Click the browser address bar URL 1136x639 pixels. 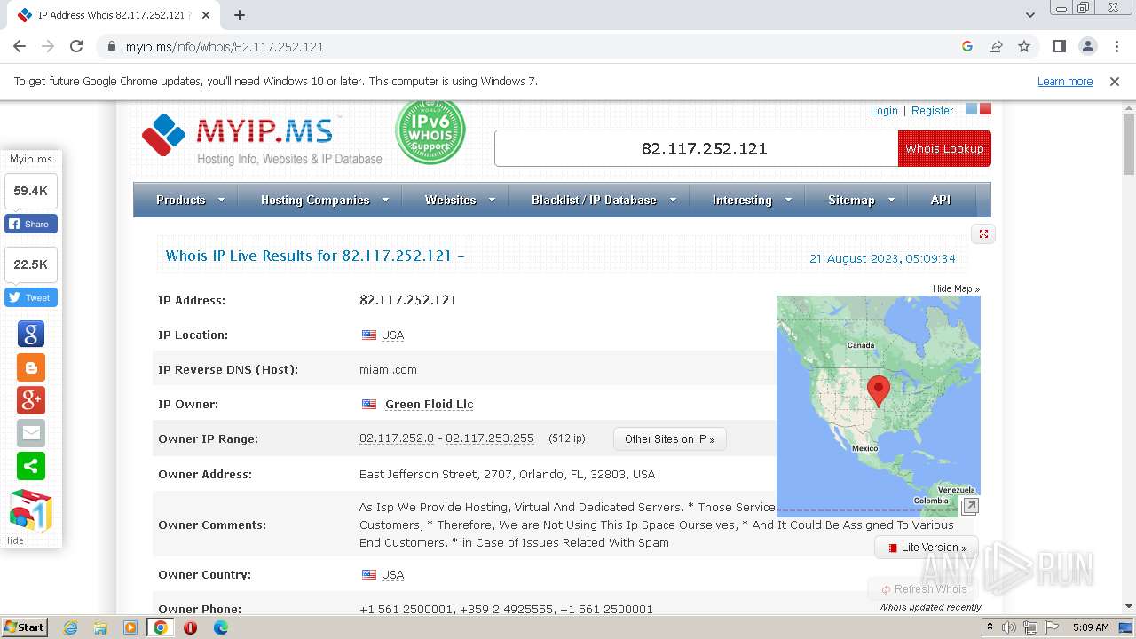coord(225,47)
